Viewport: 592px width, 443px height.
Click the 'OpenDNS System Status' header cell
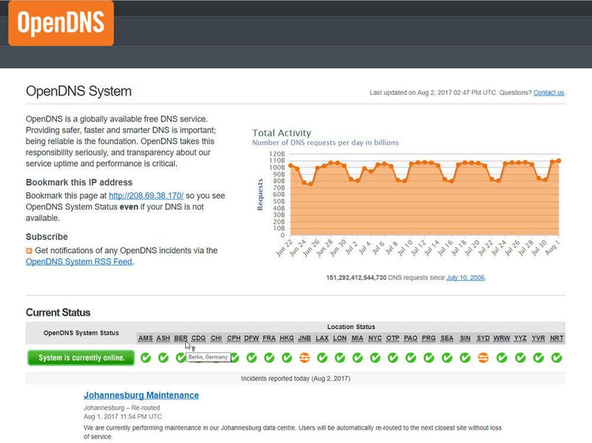[x=81, y=333]
